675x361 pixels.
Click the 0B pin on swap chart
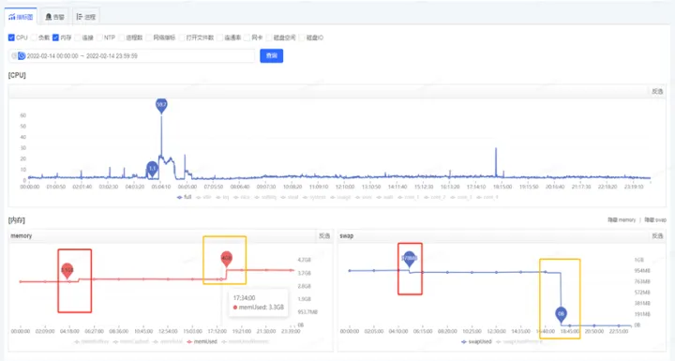tap(561, 314)
